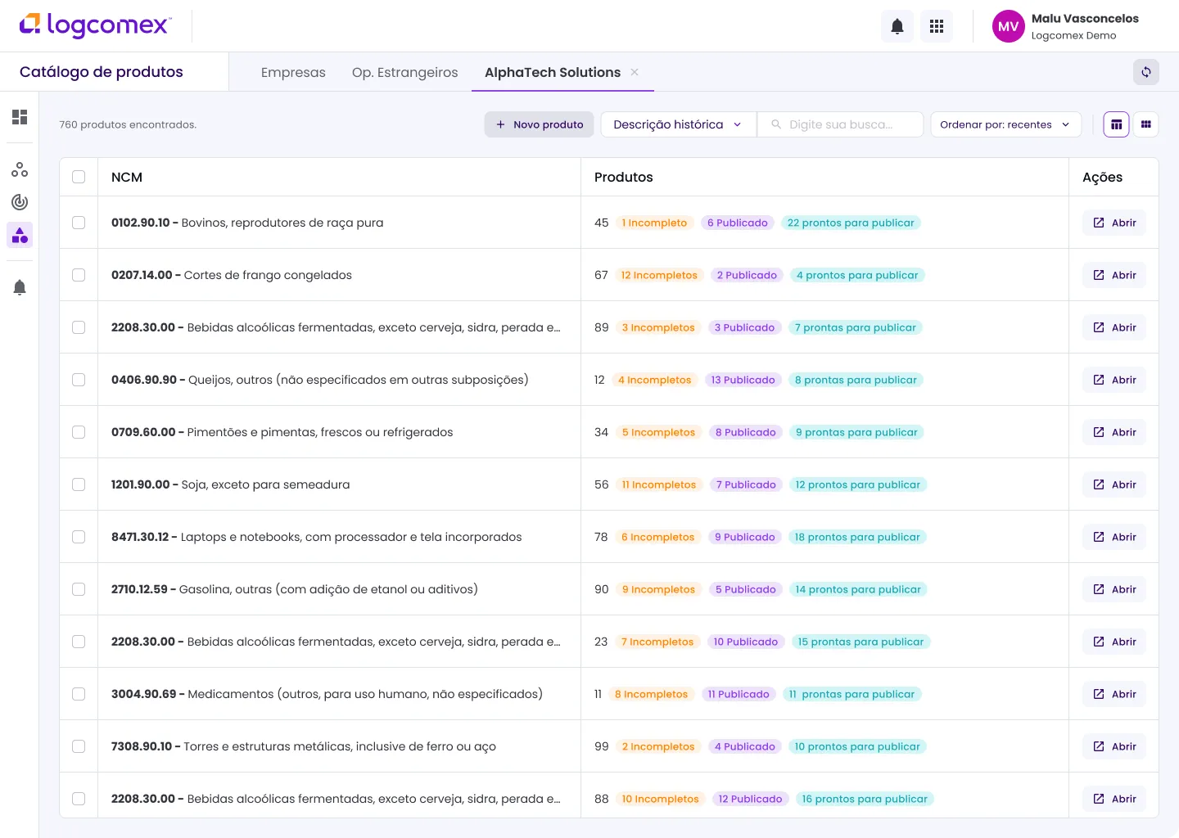Screen dimensions: 1179x838
Task: Click the 6 Publicado tag
Action: click(x=738, y=223)
